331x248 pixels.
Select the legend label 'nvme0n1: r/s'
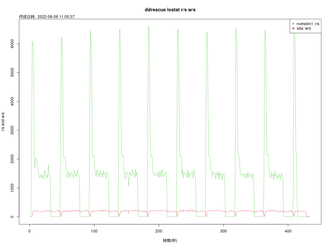point(308,24)
